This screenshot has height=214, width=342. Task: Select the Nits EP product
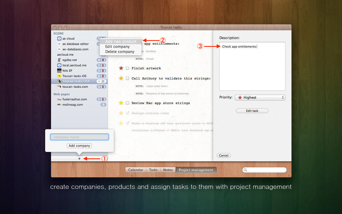(79, 71)
